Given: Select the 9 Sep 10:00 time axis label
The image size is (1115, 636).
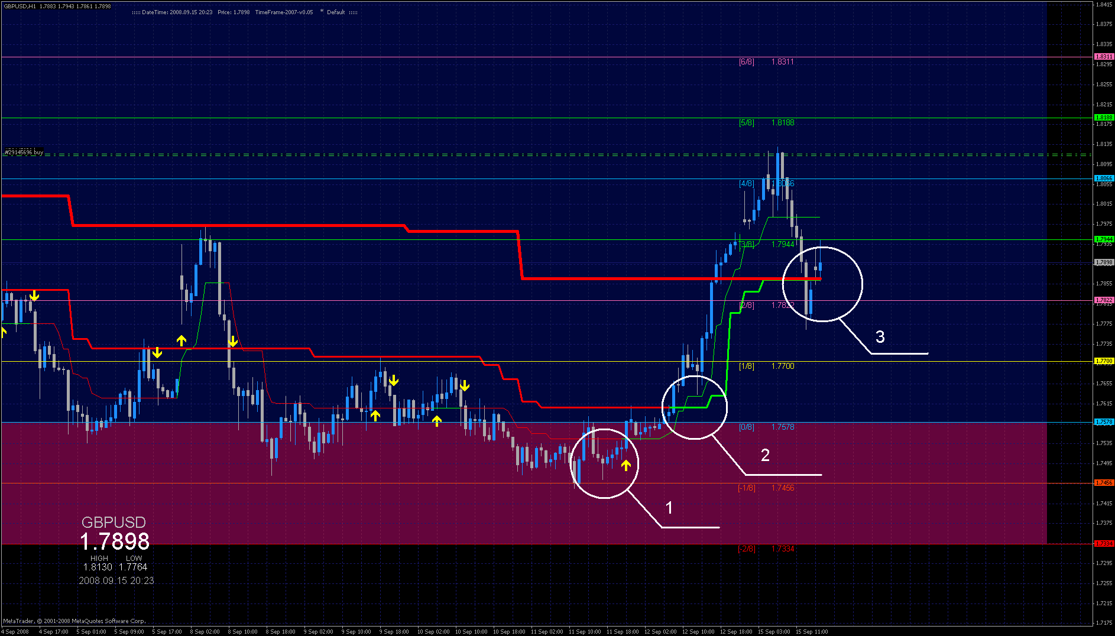Looking at the screenshot, I should pos(356,632).
